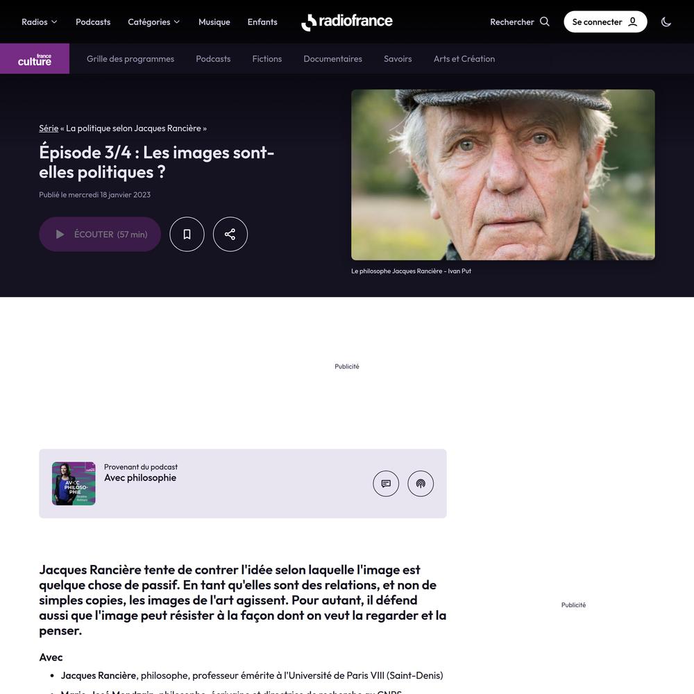Play the episode with Écouter button
The width and height of the screenshot is (694, 694).
[x=100, y=234]
